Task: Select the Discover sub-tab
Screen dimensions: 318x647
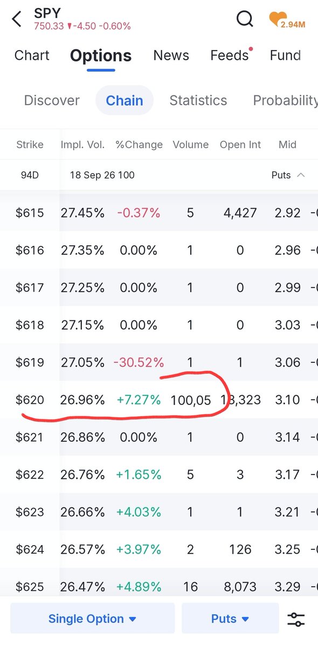Action: (x=52, y=100)
